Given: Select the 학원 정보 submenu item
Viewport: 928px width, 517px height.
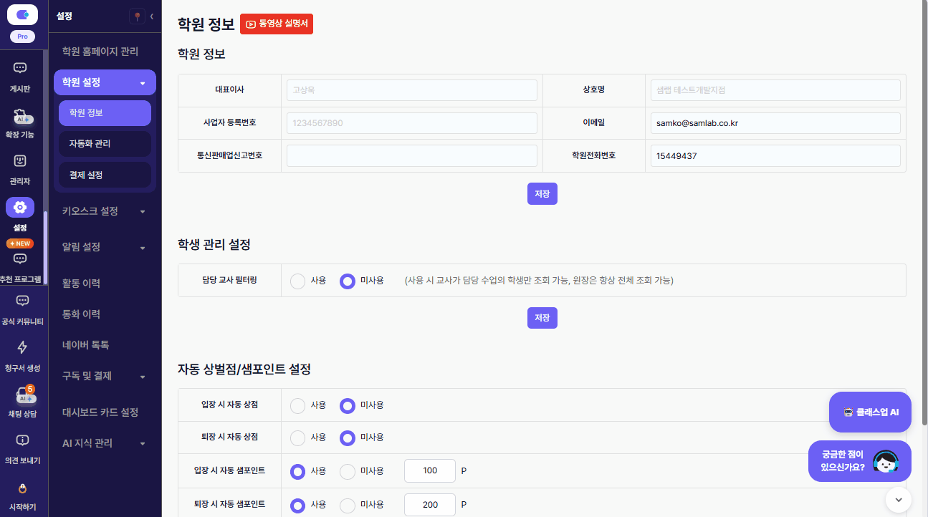Looking at the screenshot, I should tap(105, 113).
